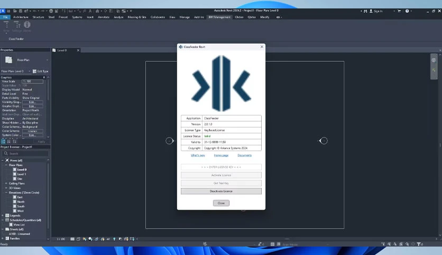Click the Detail Level icon in view control bar
The width and height of the screenshot is (442, 255).
(x=72, y=239)
